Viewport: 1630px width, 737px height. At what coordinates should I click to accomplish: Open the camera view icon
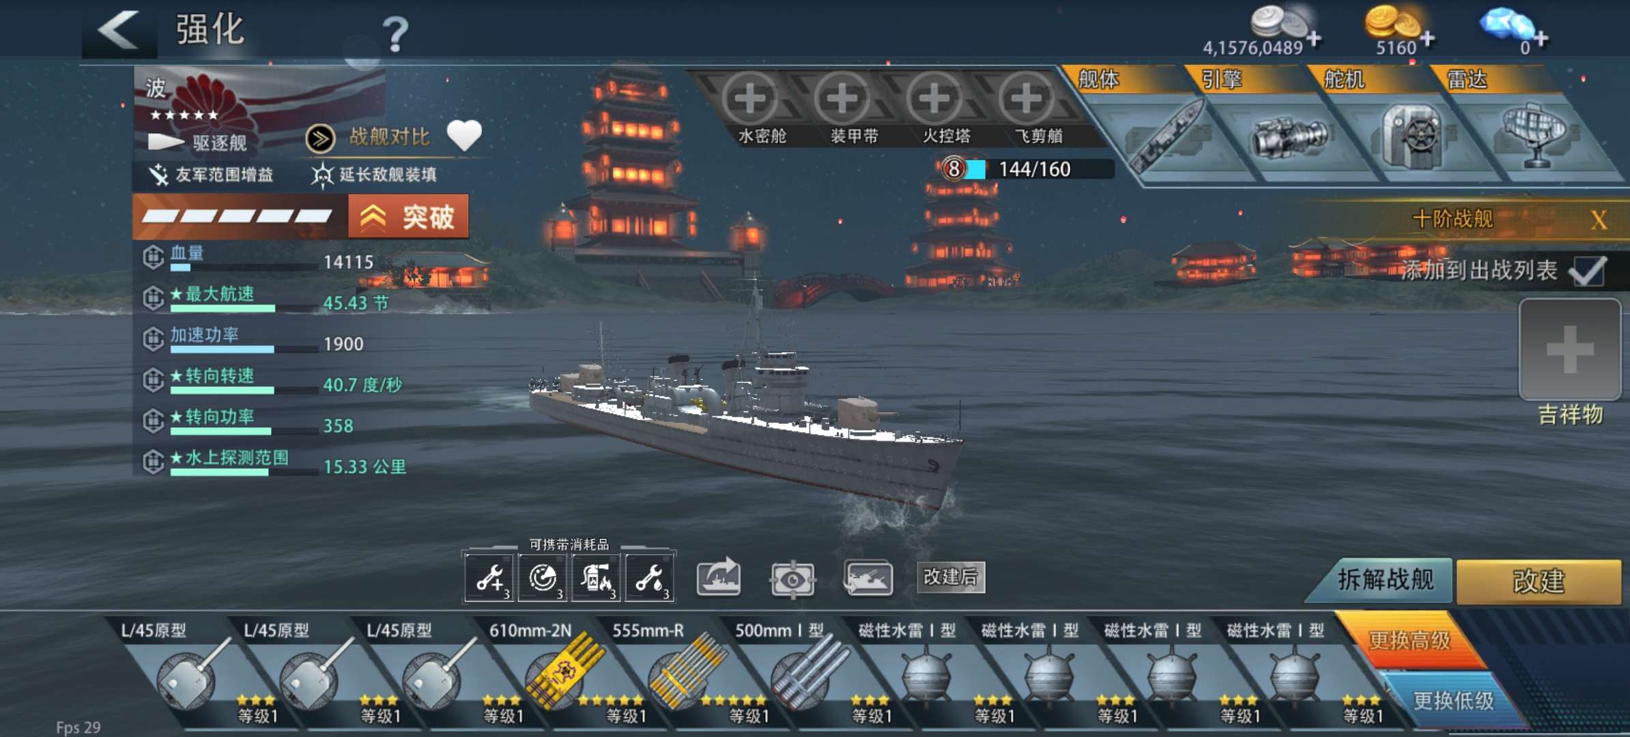(792, 580)
